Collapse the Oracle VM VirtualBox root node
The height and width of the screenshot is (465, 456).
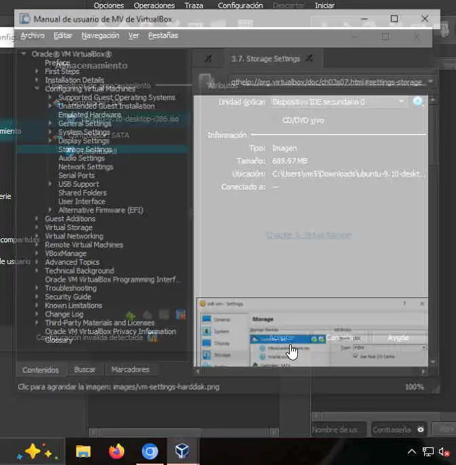tap(24, 54)
